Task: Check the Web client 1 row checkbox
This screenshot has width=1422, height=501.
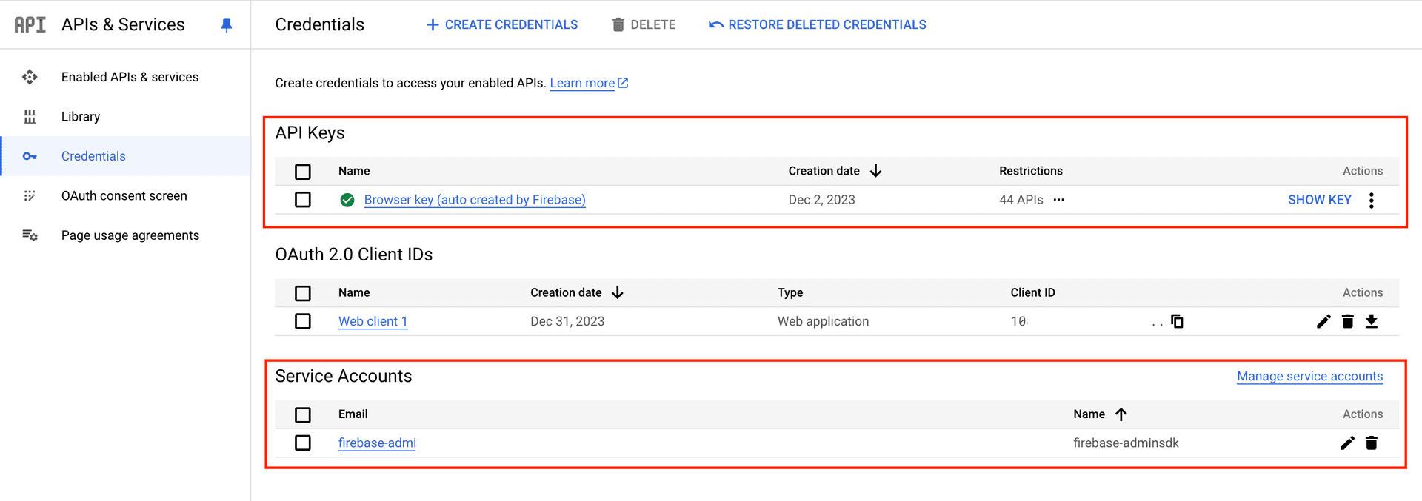Action: [x=303, y=321]
